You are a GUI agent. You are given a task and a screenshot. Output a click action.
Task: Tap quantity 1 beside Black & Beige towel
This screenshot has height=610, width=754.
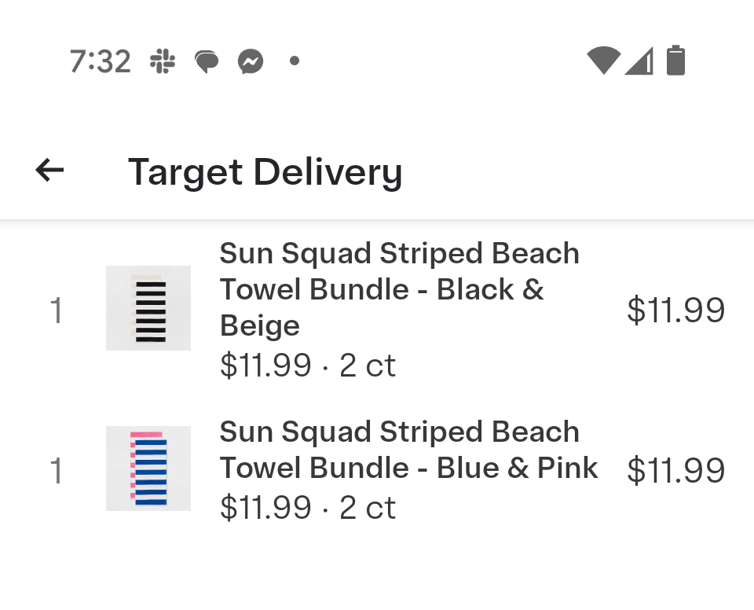pyautogui.click(x=57, y=310)
